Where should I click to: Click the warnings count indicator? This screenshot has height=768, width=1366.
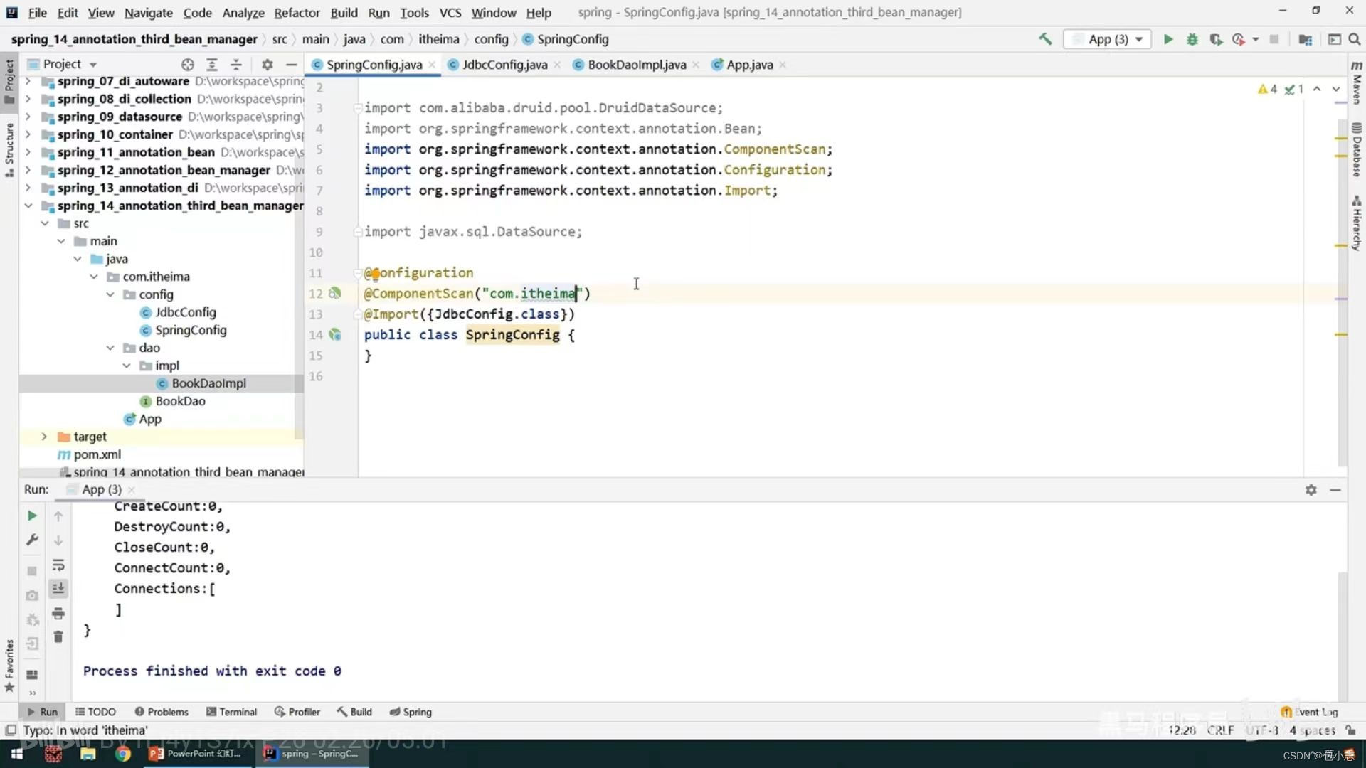[x=1267, y=89]
